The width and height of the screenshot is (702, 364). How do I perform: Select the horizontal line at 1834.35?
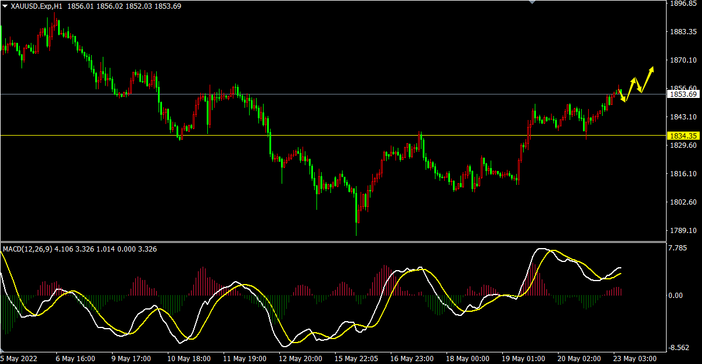(x=348, y=136)
